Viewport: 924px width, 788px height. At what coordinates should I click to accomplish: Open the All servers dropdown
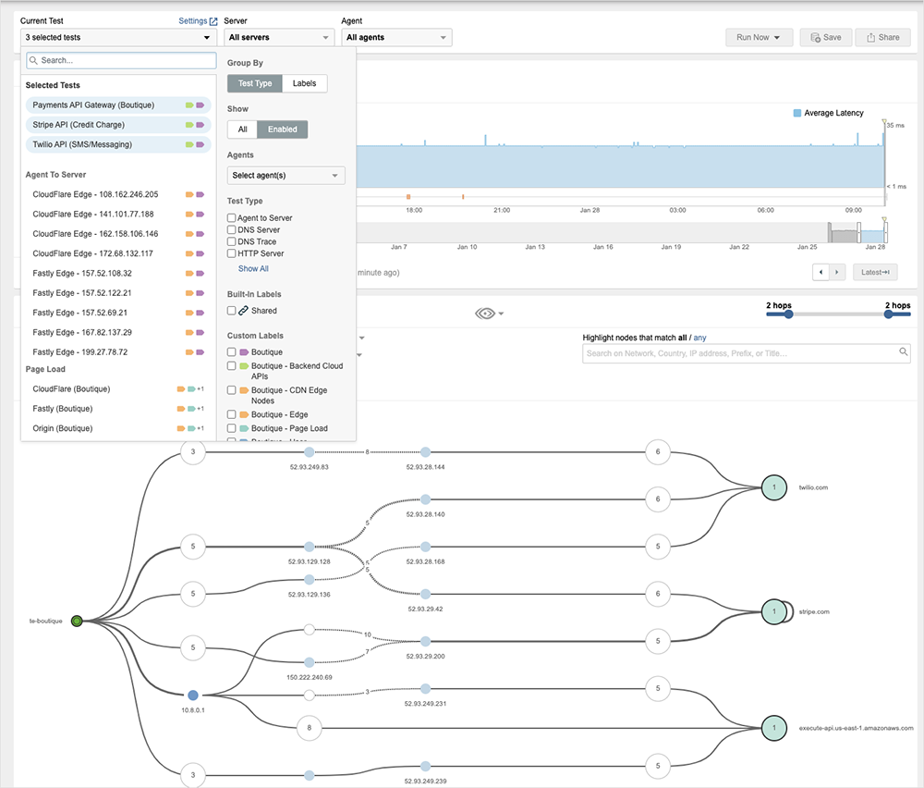[x=278, y=38]
